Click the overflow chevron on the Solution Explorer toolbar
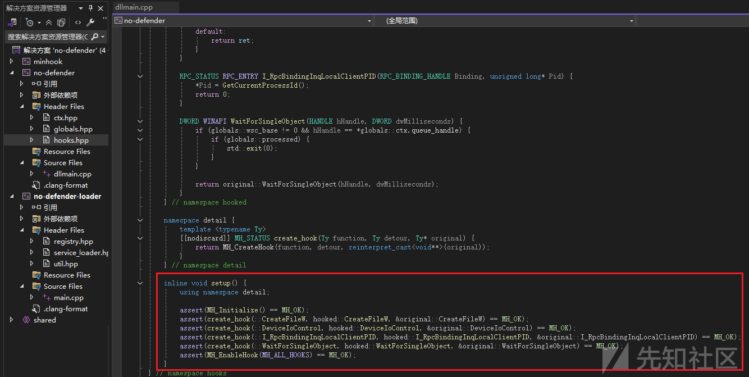This screenshot has height=377, width=749. click(x=104, y=20)
